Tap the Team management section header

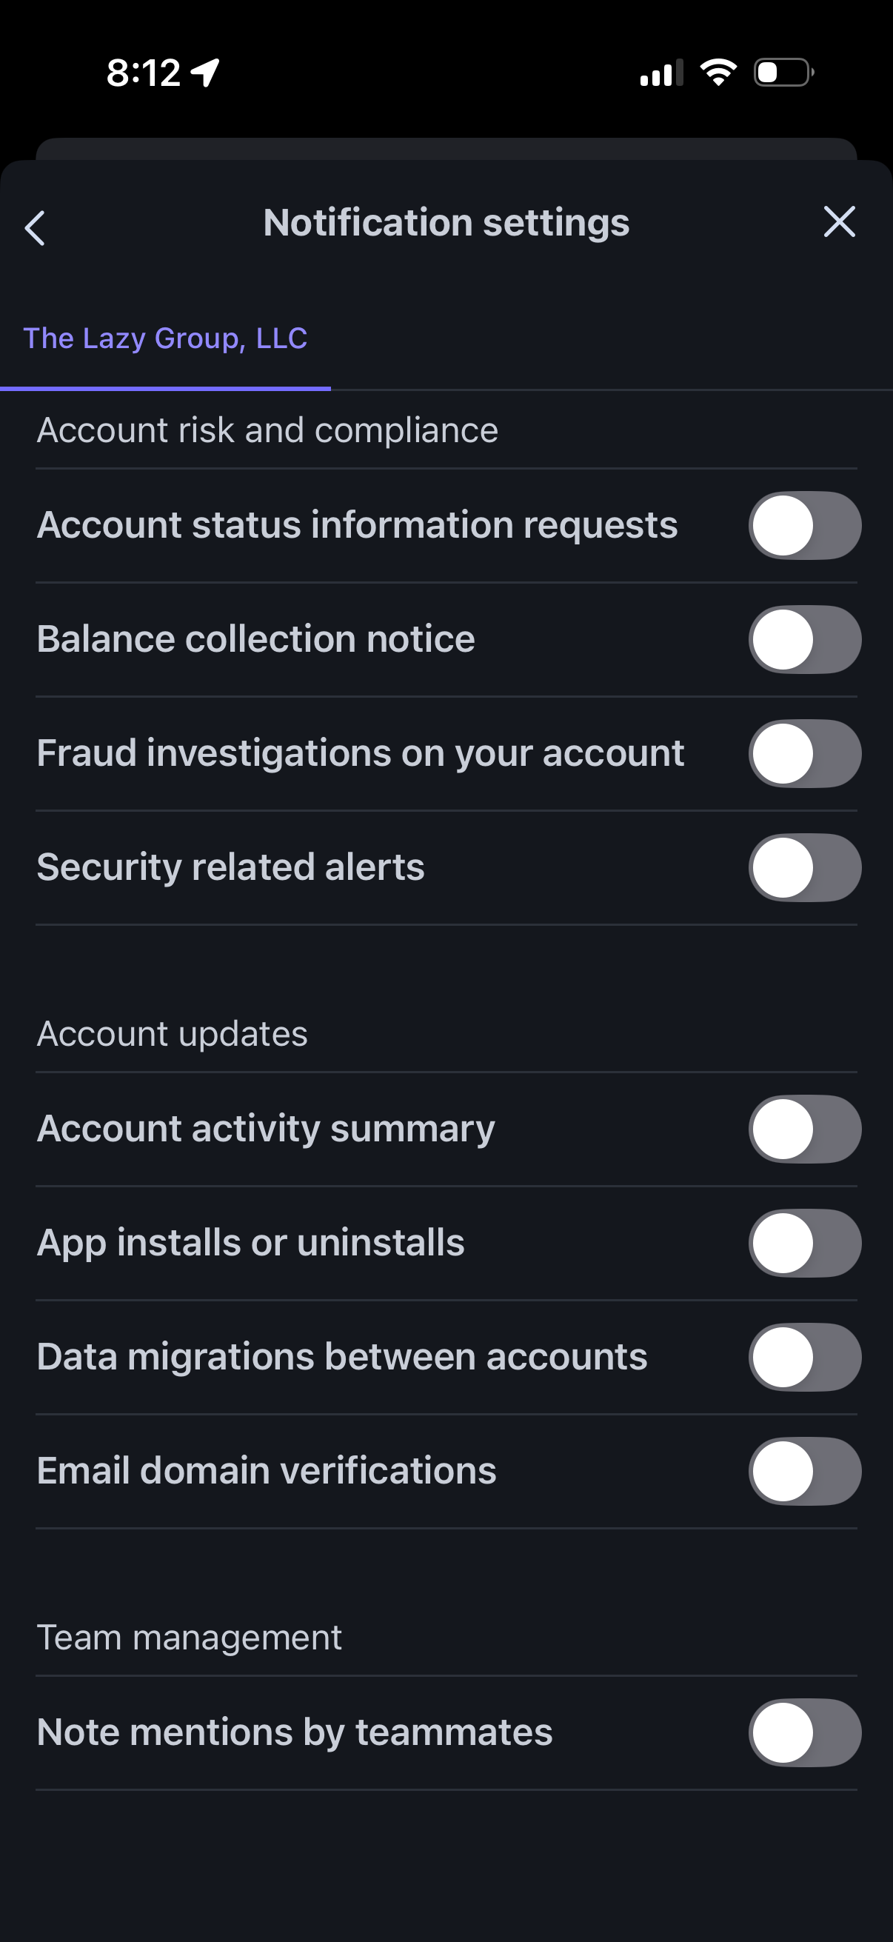point(189,1638)
